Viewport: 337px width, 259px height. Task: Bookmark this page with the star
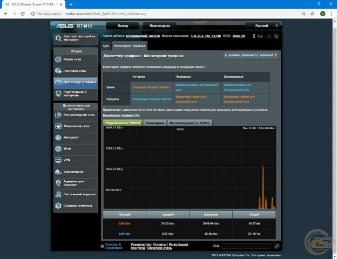coord(312,13)
